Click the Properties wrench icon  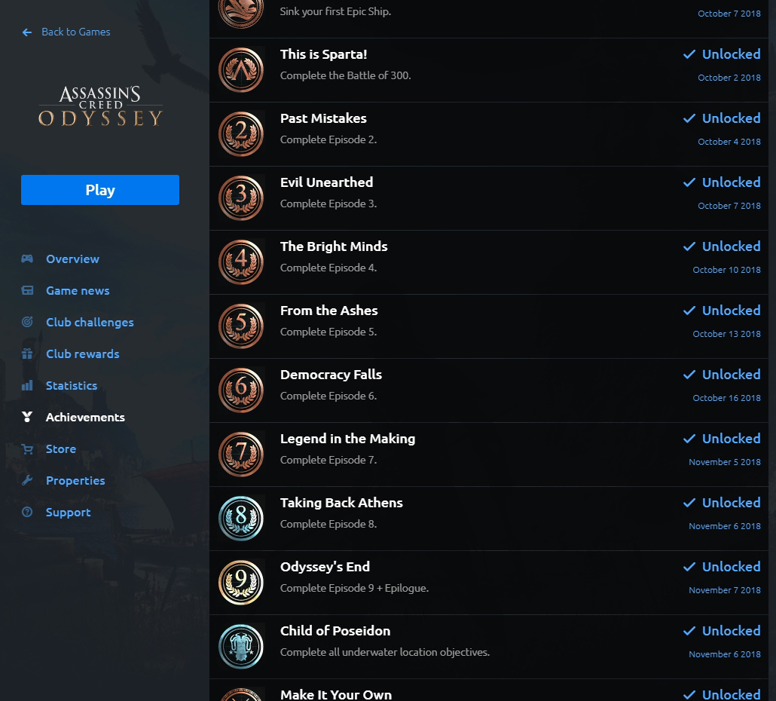coord(27,480)
